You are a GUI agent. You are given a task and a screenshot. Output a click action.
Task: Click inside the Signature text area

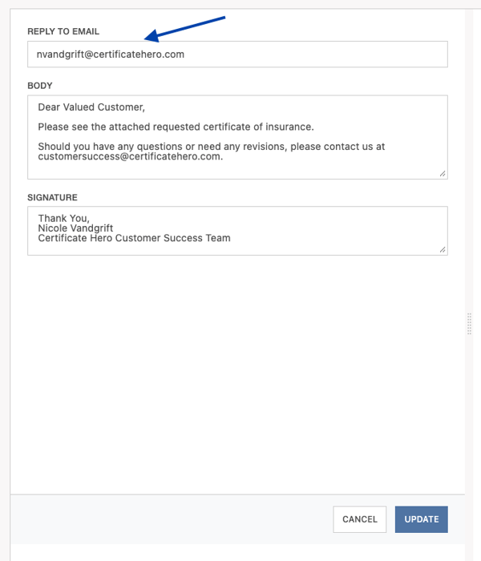(x=237, y=231)
